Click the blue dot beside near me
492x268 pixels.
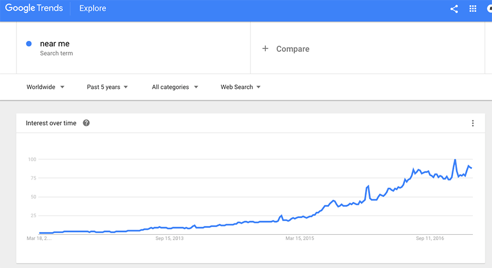tap(29, 44)
